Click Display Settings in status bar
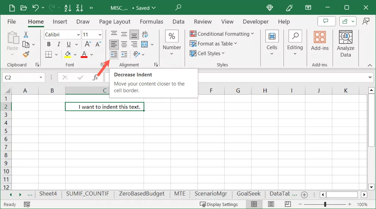The width and height of the screenshot is (376, 209). (x=219, y=204)
